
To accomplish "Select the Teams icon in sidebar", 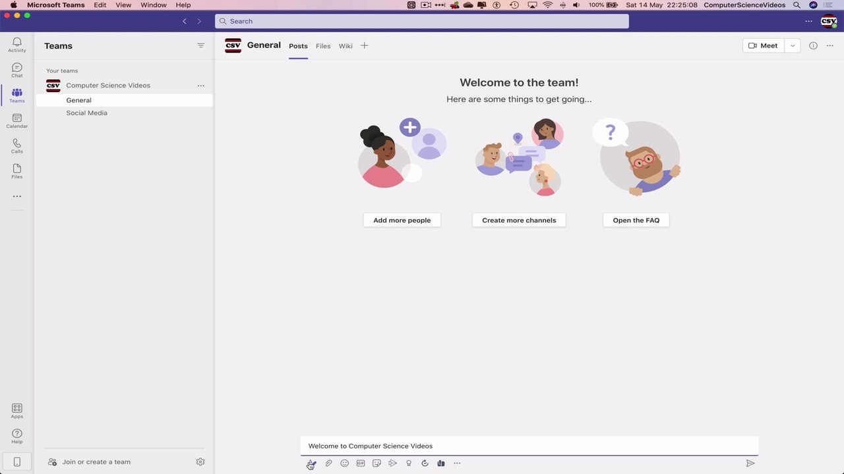I will click(17, 95).
